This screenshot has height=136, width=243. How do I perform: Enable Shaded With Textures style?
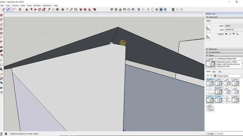point(161,9)
